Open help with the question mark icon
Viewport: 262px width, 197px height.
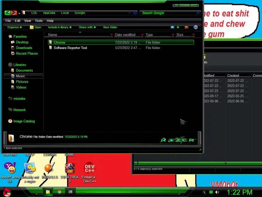point(196,27)
